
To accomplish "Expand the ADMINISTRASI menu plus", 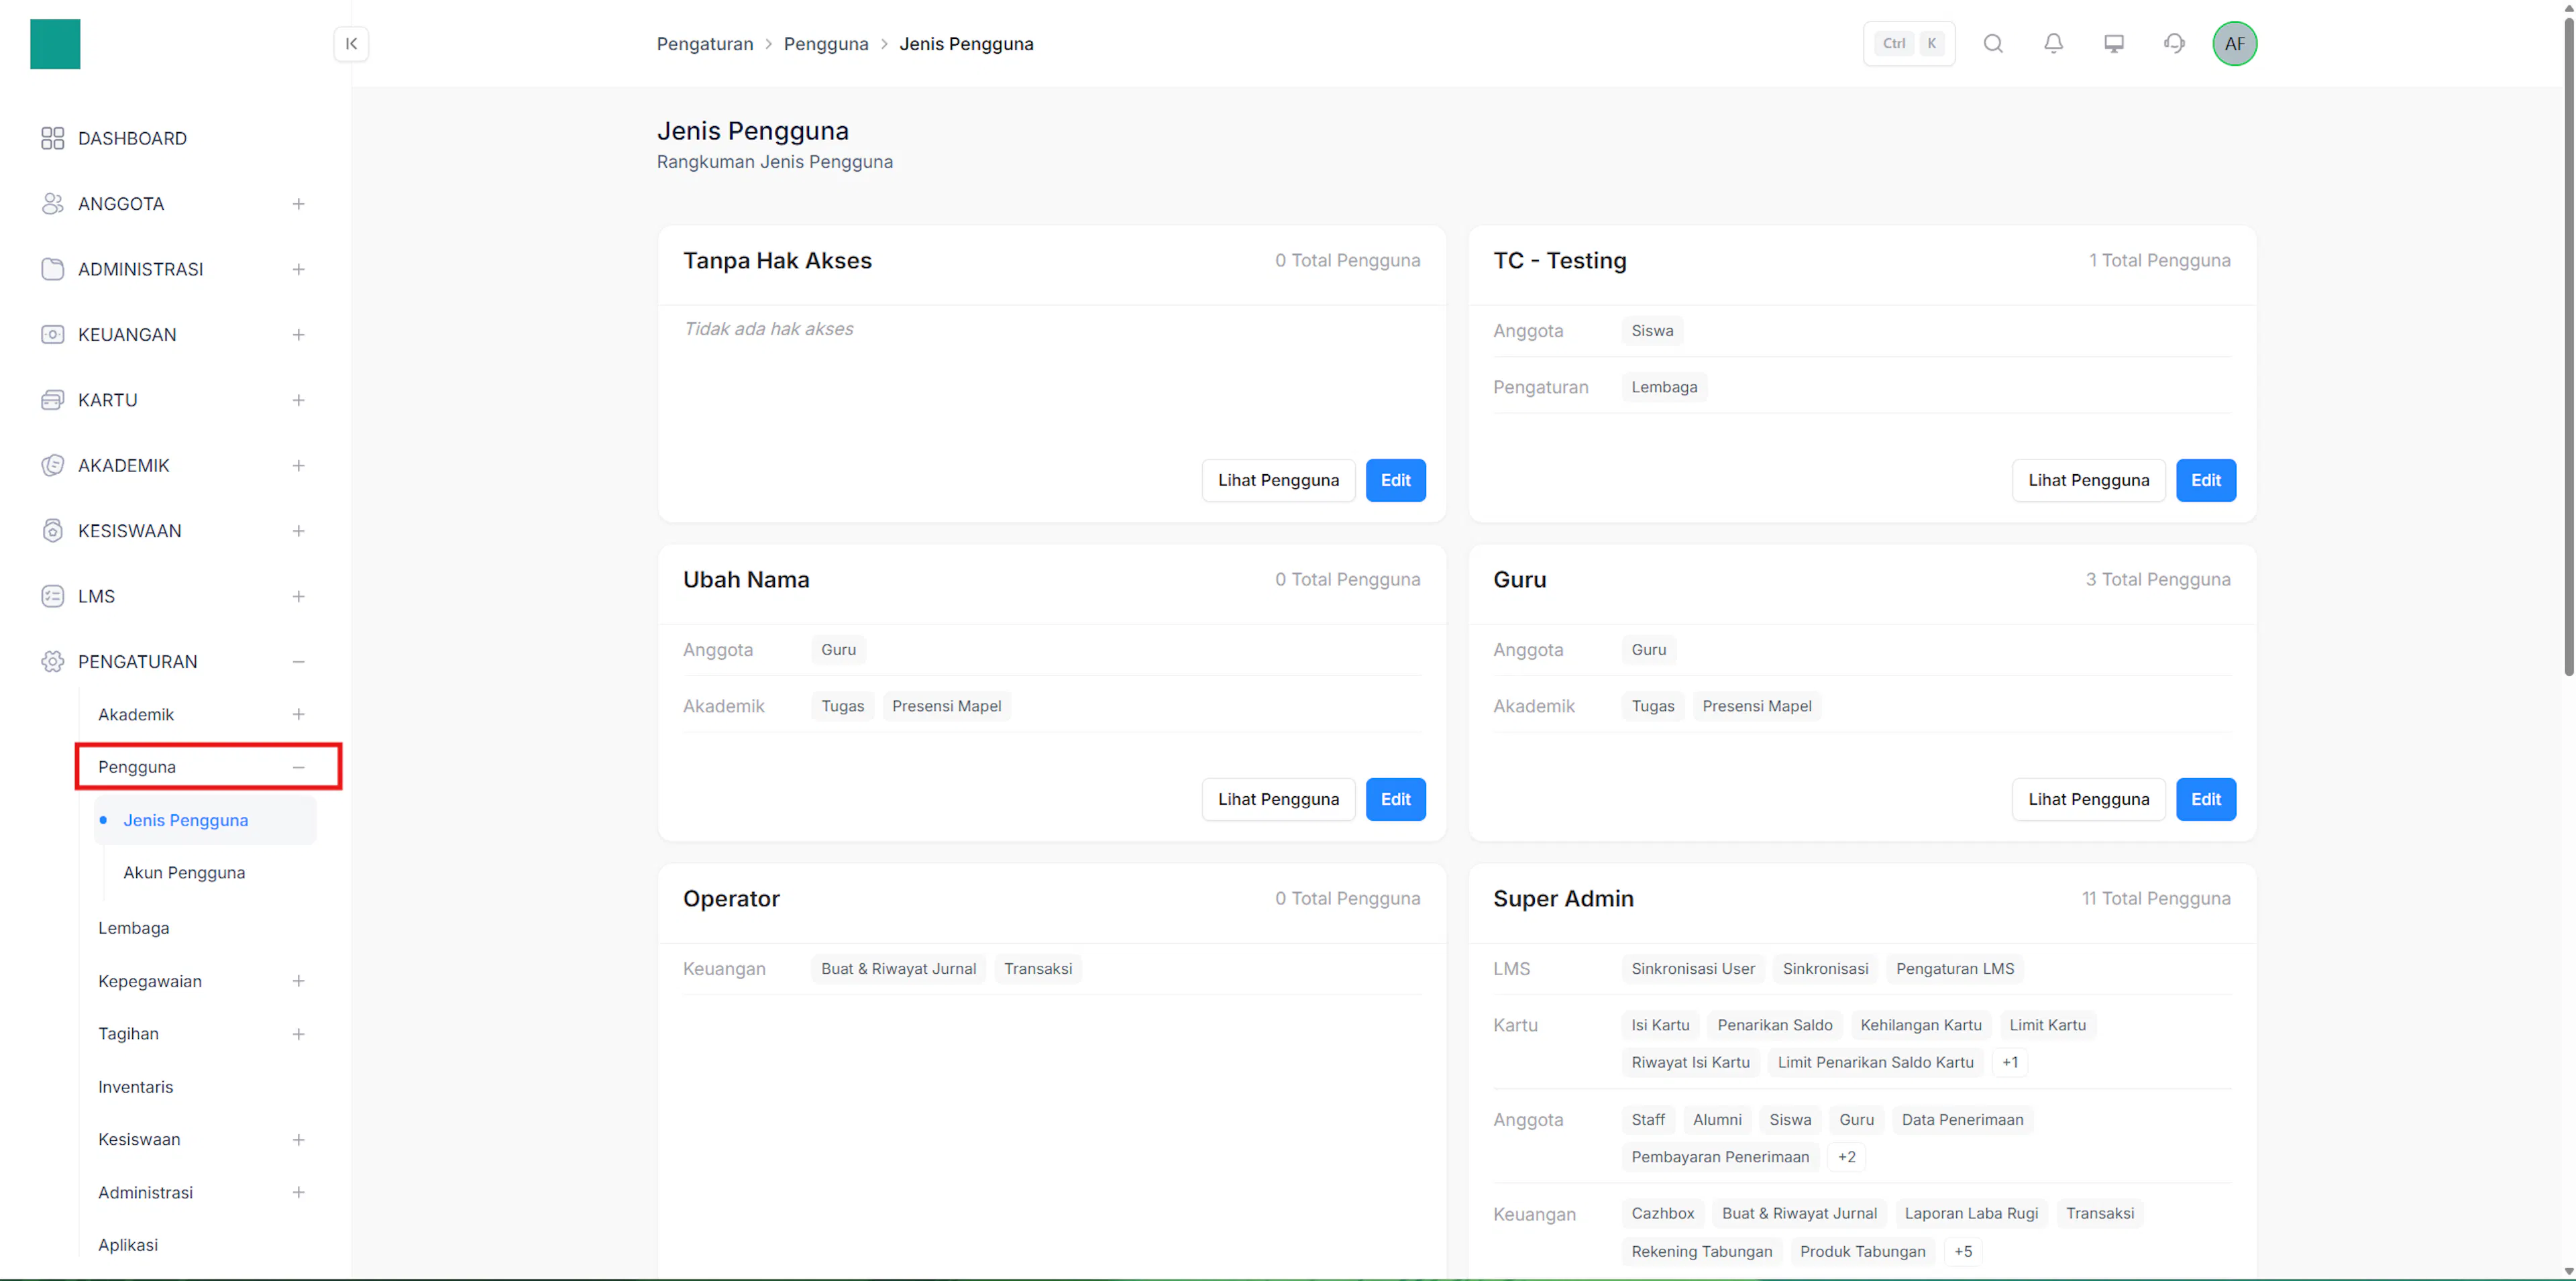I will 298,269.
